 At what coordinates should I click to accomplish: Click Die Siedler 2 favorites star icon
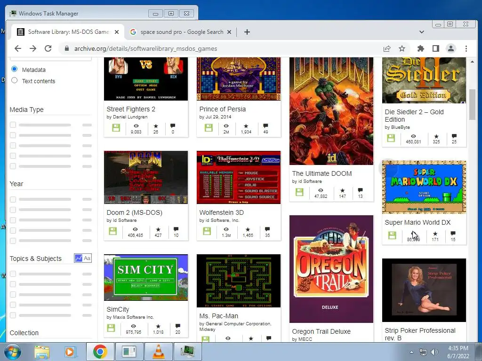pyautogui.click(x=436, y=136)
